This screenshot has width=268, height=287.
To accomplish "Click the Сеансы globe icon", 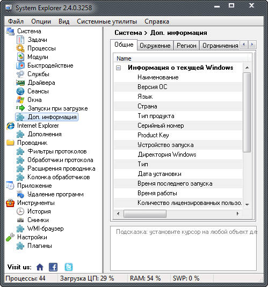I will pyautogui.click(x=20, y=91).
